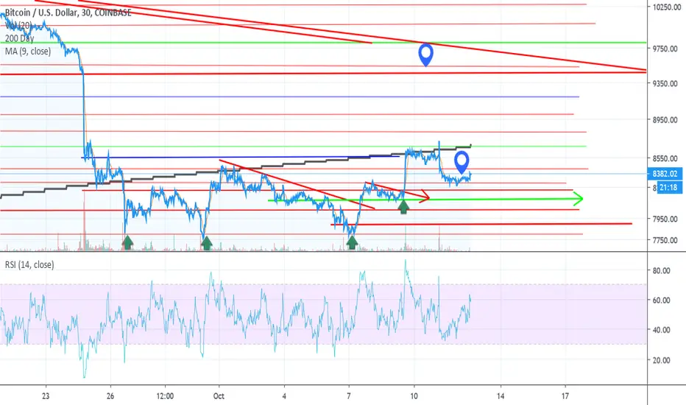This screenshot has width=686, height=405.
Task: Click the Vol (20) indicator label
Action: pos(18,26)
